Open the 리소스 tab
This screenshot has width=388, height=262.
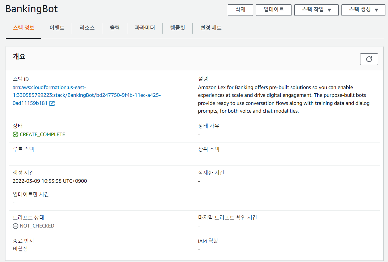pyautogui.click(x=87, y=28)
